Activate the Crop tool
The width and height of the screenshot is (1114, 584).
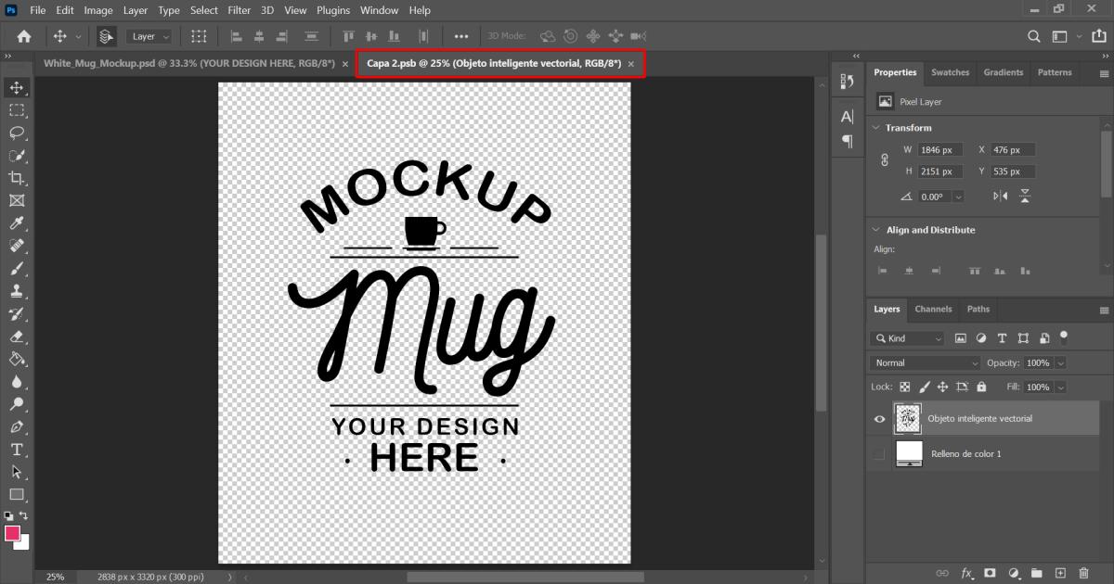(16, 178)
